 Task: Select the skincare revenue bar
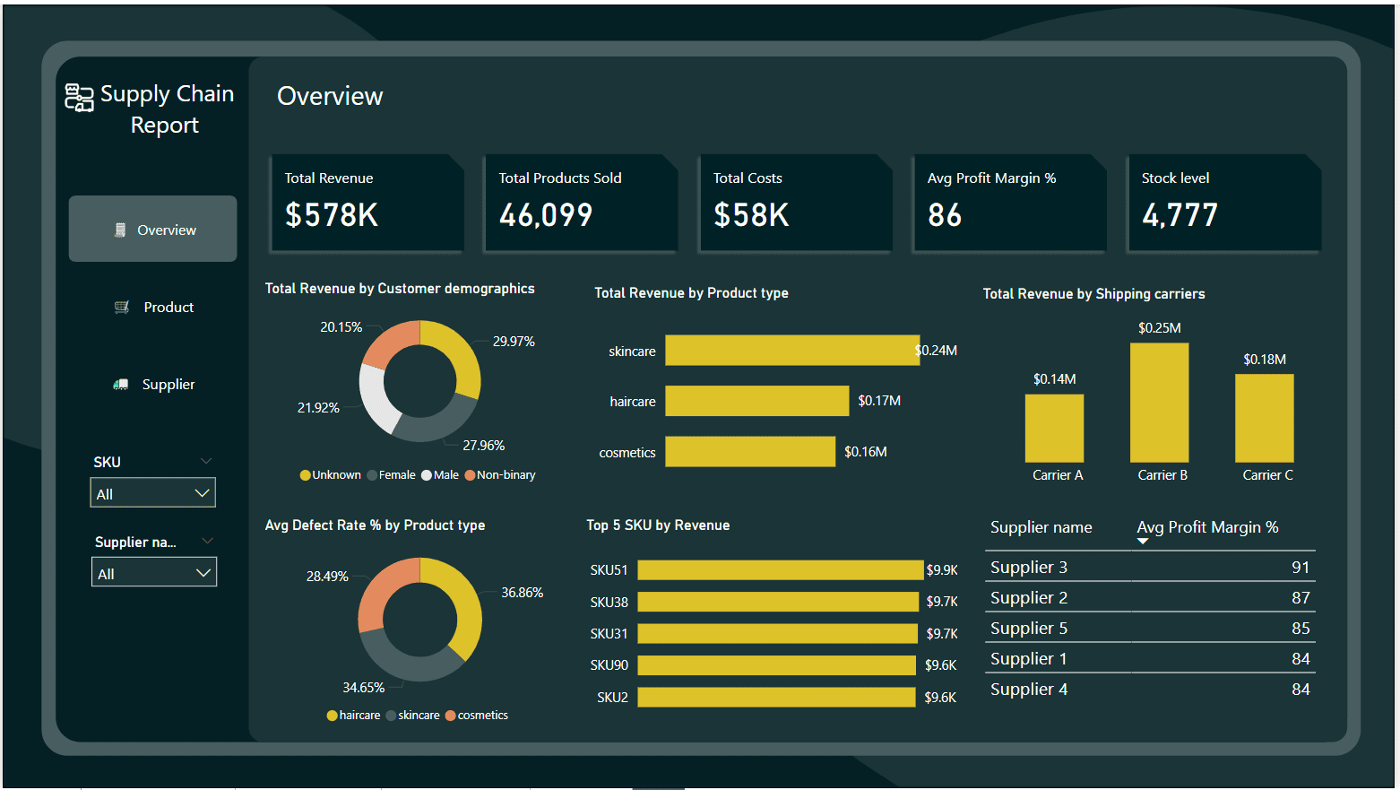point(791,351)
